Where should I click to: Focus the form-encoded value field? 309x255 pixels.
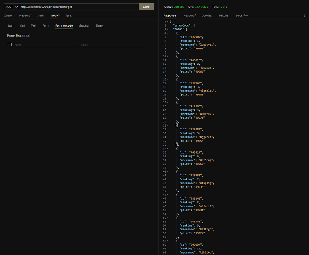tap(112, 45)
